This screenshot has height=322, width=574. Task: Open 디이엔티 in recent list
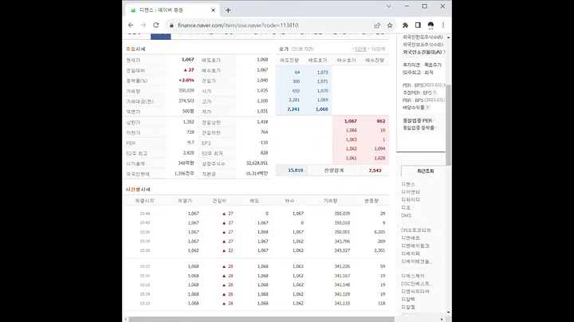(x=411, y=192)
